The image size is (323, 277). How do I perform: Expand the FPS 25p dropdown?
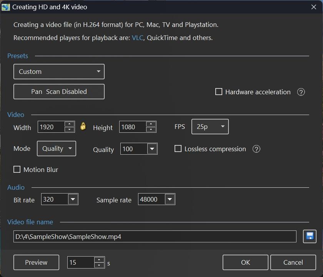(210, 127)
